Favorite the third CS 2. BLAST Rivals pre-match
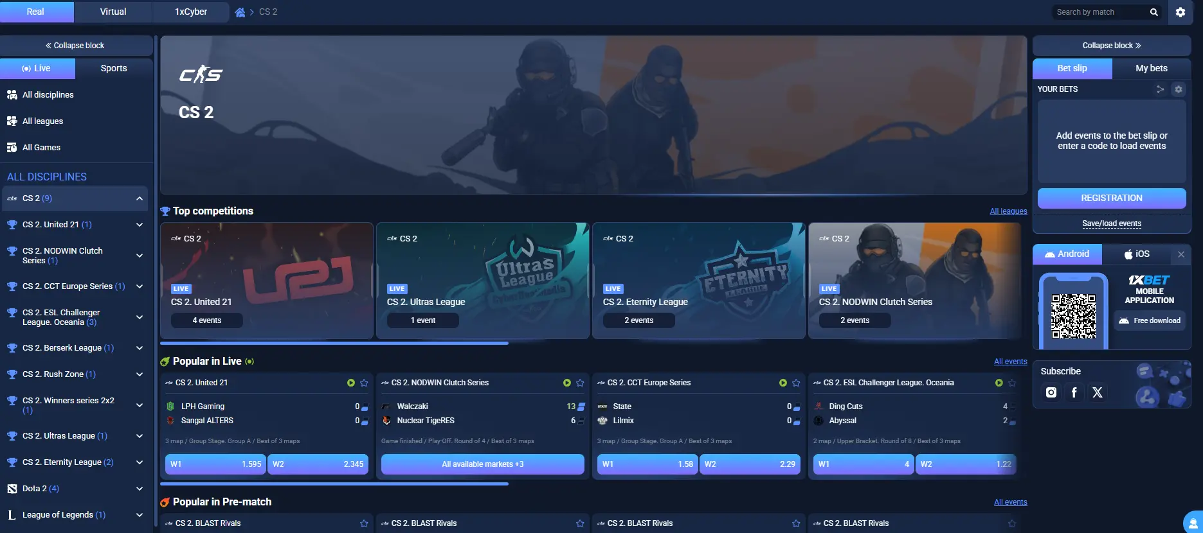This screenshot has height=533, width=1203. [x=796, y=523]
